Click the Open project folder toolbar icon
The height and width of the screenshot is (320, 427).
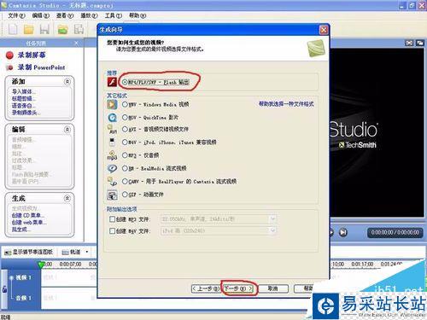[x=28, y=29]
